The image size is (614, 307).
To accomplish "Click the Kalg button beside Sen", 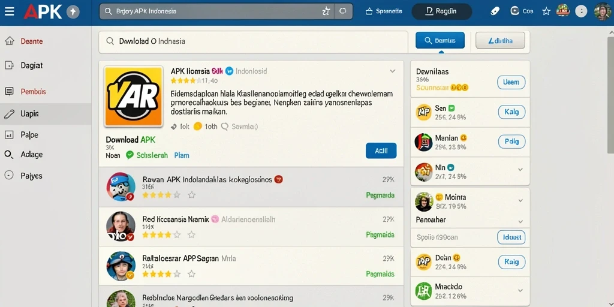I will pyautogui.click(x=511, y=112).
